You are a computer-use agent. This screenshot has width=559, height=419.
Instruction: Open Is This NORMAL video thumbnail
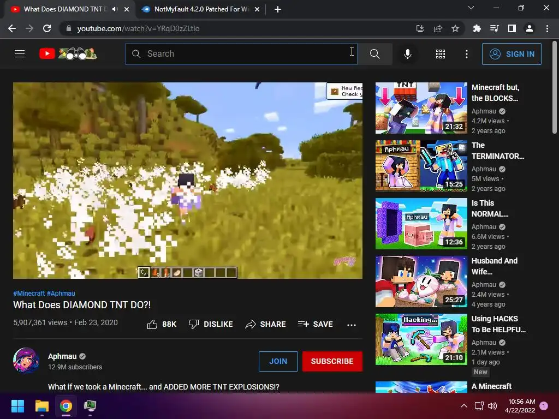pyautogui.click(x=421, y=223)
